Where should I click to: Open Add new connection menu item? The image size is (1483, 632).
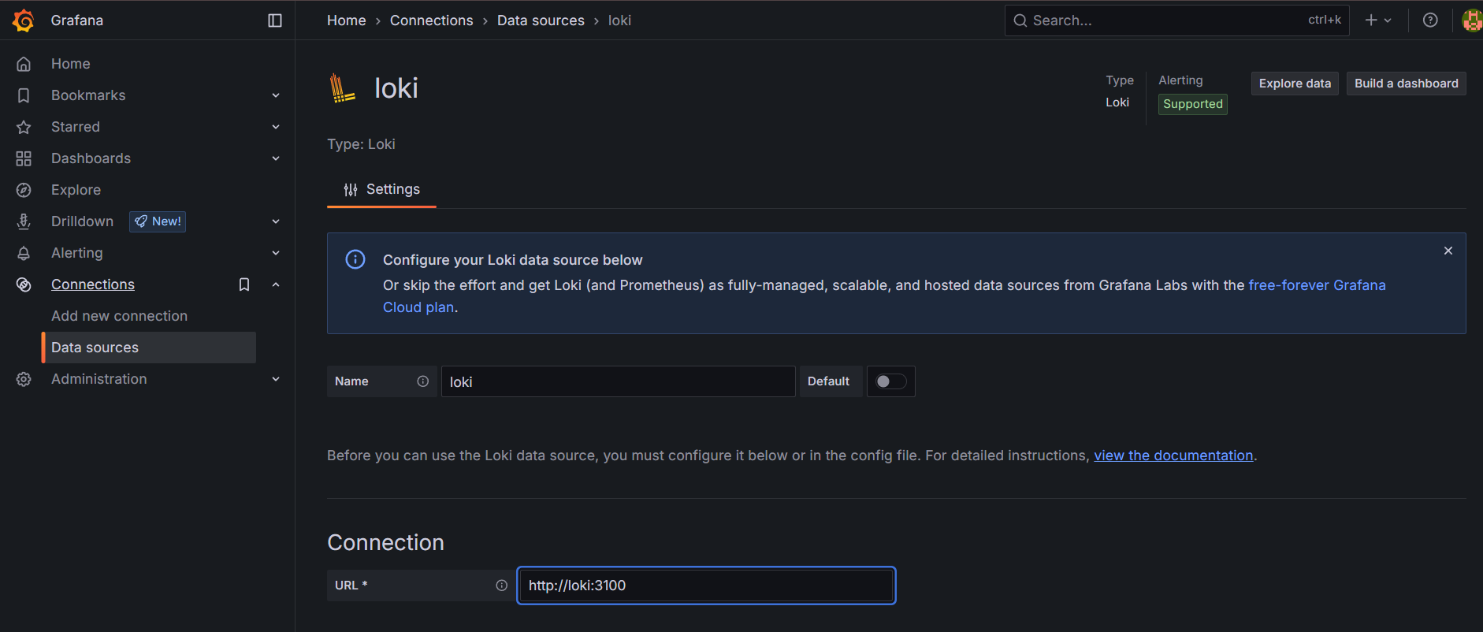(119, 316)
